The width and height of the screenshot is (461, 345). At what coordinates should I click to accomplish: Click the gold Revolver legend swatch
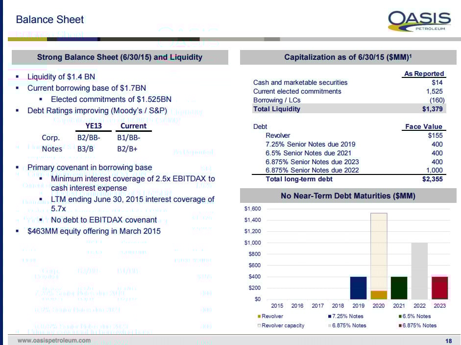[259, 316]
